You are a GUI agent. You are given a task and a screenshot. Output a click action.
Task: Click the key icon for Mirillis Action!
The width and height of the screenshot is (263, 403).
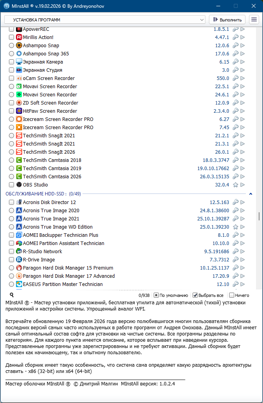(x=235, y=37)
